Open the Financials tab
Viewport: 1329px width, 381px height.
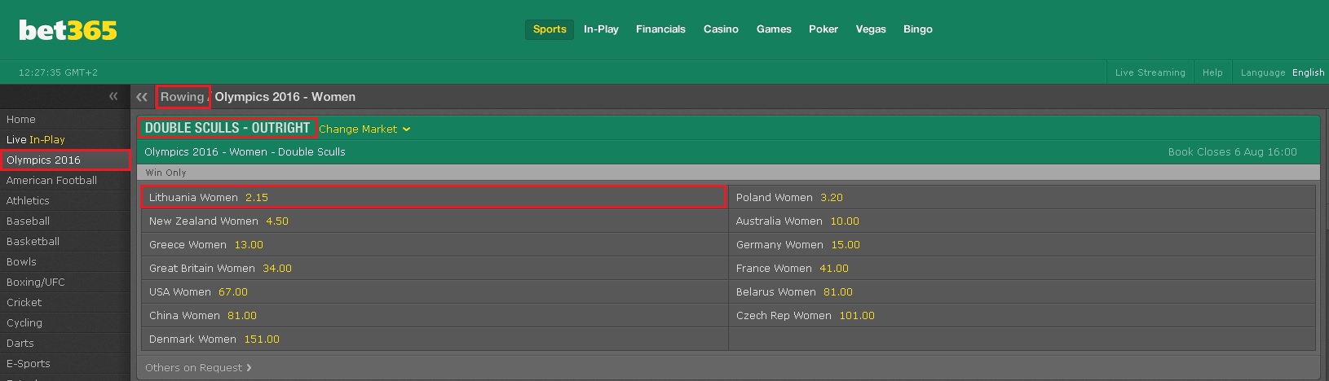click(660, 29)
